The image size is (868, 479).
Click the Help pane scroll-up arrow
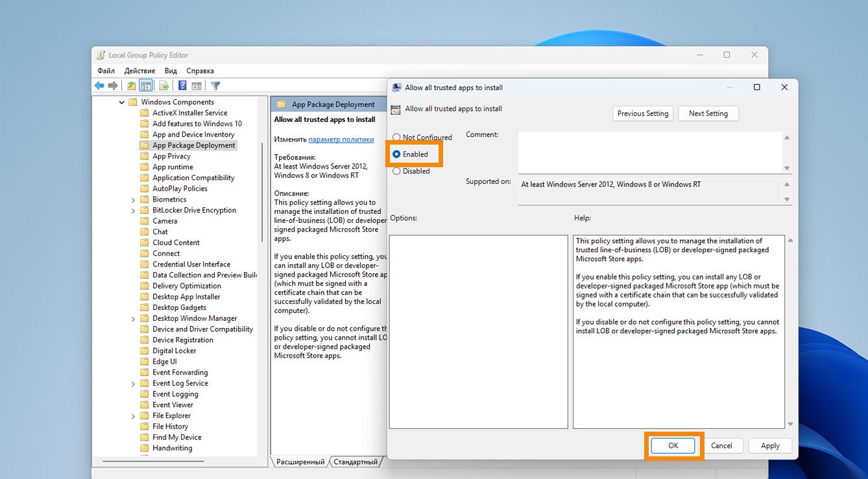click(x=790, y=240)
